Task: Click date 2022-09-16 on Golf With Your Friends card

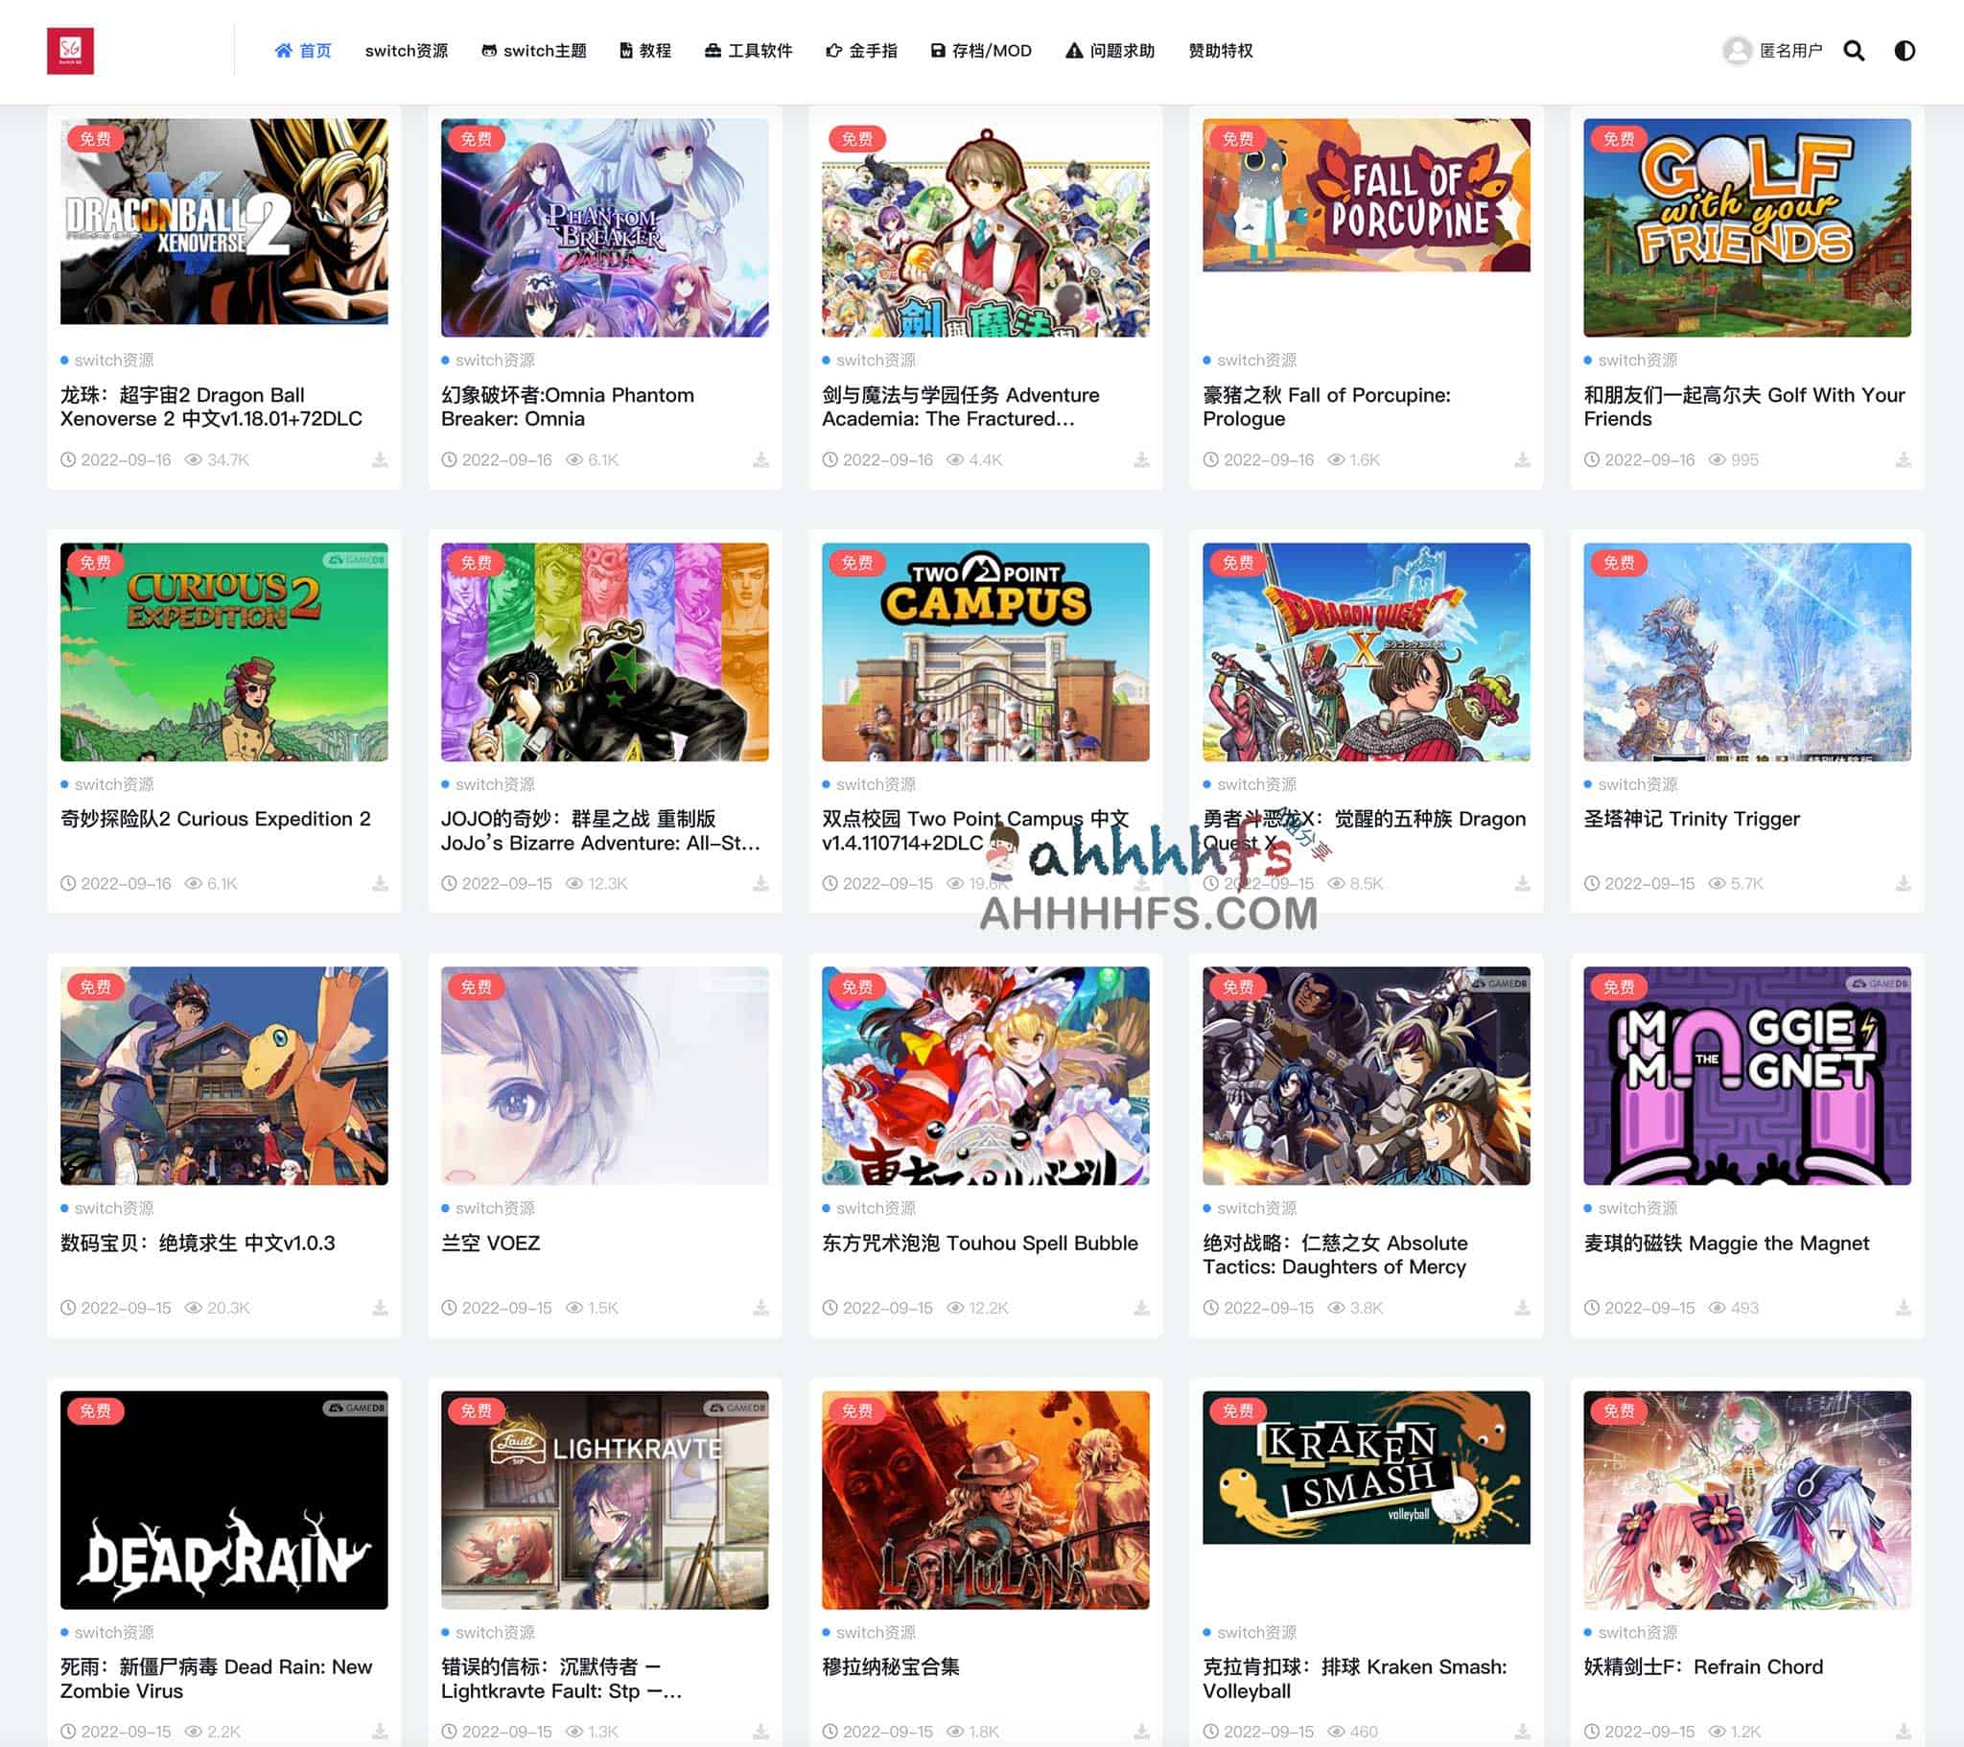Action: point(1639,459)
